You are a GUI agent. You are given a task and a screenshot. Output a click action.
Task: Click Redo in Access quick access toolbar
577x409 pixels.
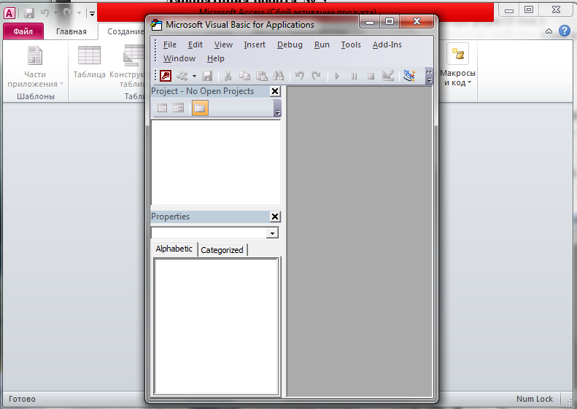[x=67, y=13]
